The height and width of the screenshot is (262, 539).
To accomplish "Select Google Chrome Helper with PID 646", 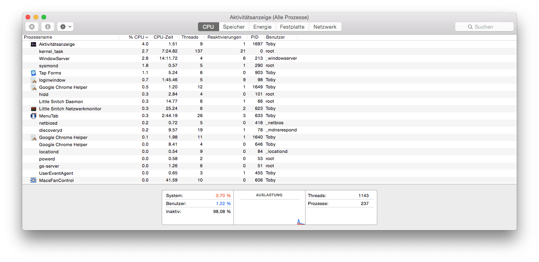I will coord(269,145).
